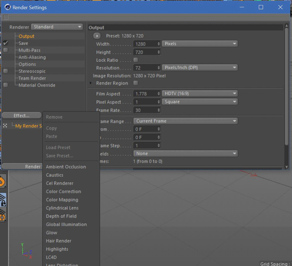Click the icon beside My Render Setting

pos(5,126)
